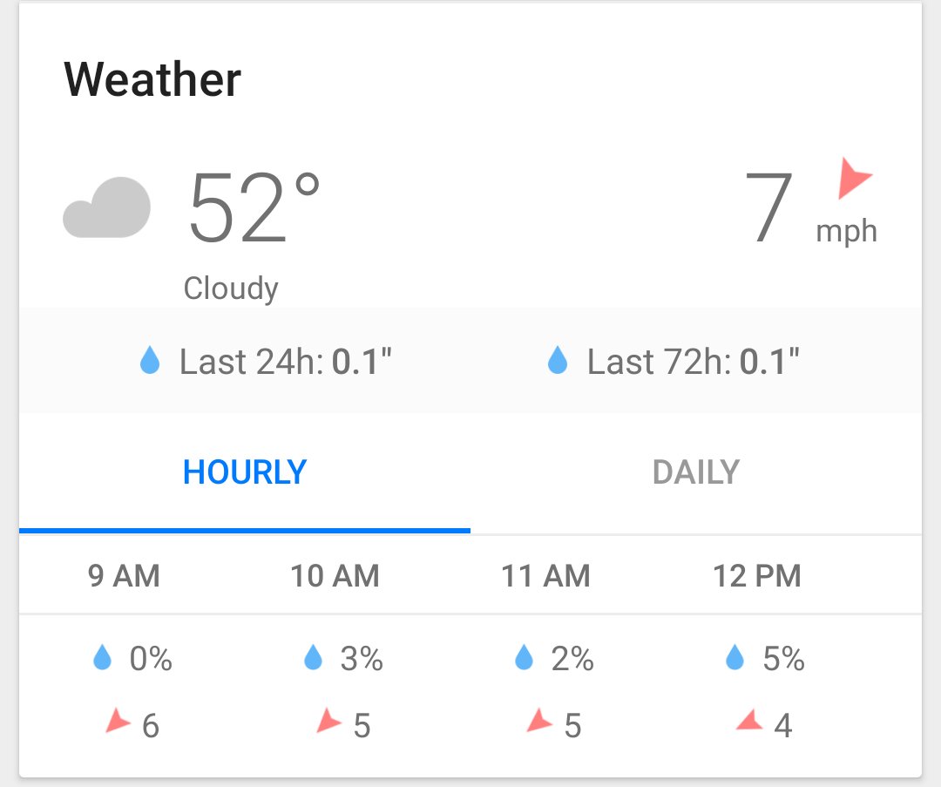Click the 9 AM wind arrow icon

coord(118,721)
